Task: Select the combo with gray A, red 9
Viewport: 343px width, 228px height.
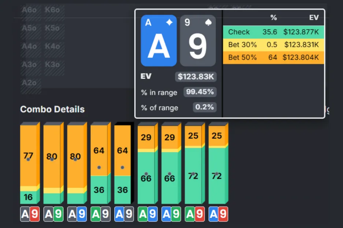Action: pos(30,214)
